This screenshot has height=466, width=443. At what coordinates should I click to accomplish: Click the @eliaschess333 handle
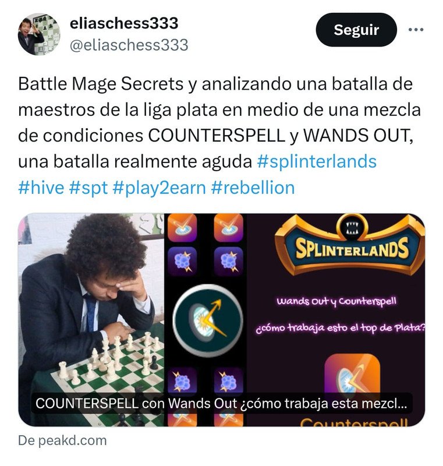[129, 45]
